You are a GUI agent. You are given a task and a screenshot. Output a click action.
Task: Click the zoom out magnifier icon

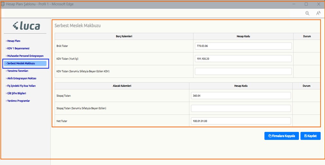pyautogui.click(x=307, y=13)
